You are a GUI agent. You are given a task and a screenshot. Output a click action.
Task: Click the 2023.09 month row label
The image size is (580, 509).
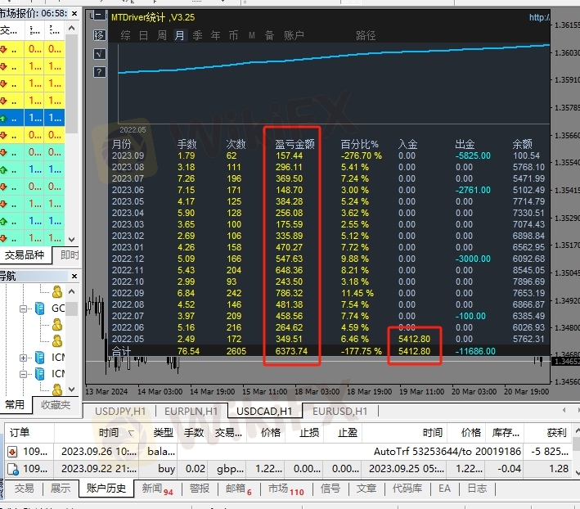pyautogui.click(x=128, y=155)
